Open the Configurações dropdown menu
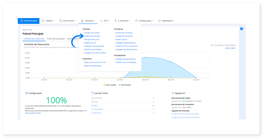Screen dimensions: 264x139 (146, 21)
